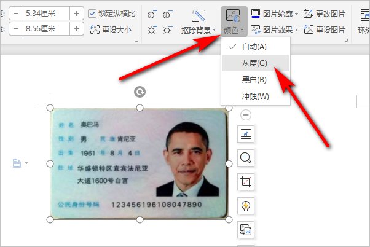This screenshot has height=247, width=370.
Task: Select 黑白(B) black and white option
Action: [x=256, y=80]
